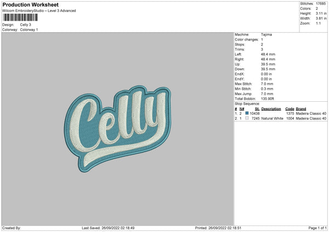
Task: Click thread code '1004'
Action: coord(290,118)
